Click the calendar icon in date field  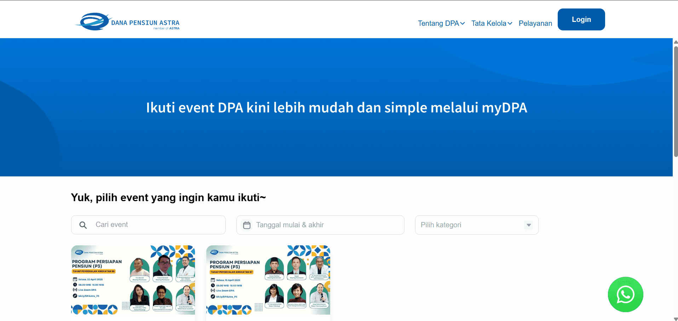coord(247,225)
